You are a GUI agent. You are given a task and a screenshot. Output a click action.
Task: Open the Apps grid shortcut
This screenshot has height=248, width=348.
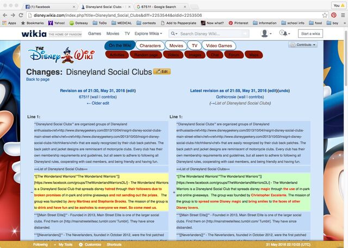[x=9, y=23]
